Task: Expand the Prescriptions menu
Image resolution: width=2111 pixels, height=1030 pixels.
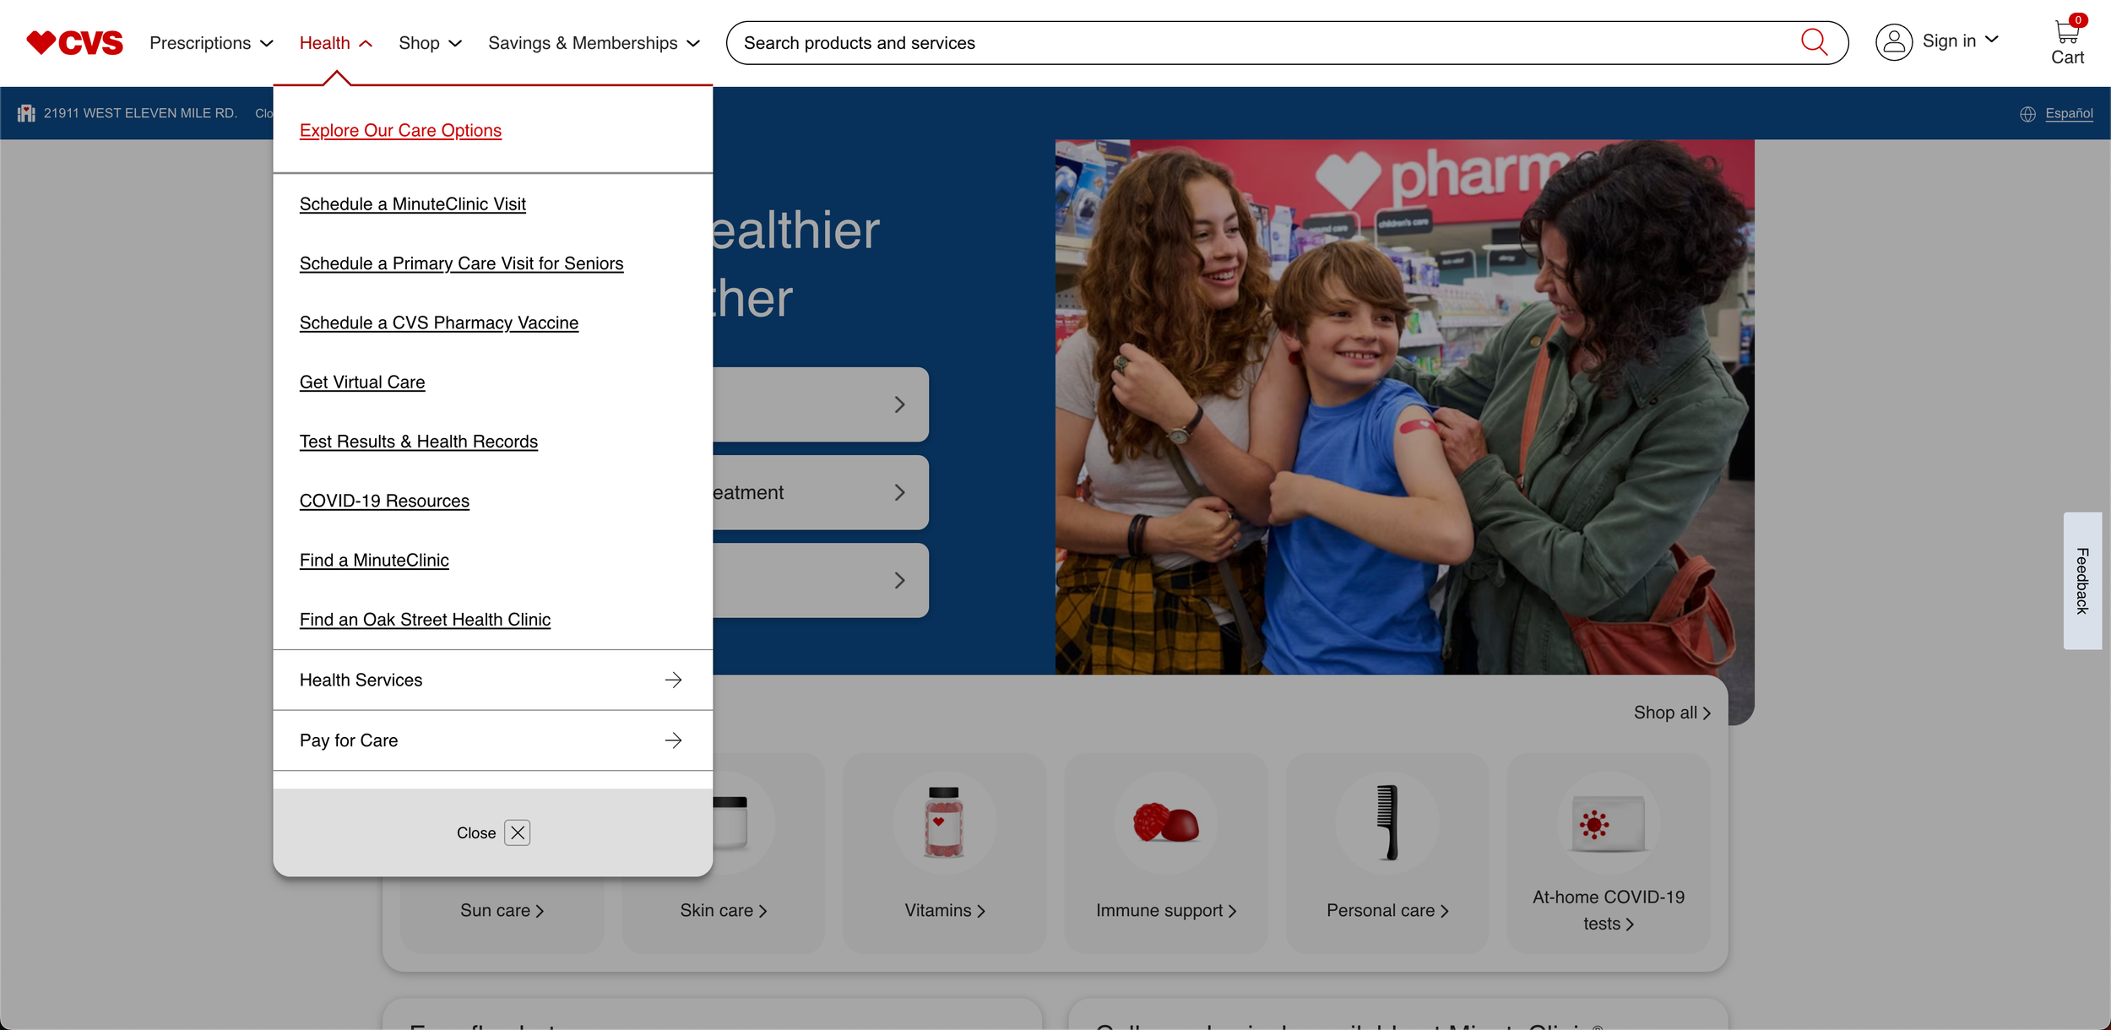Action: [211, 43]
